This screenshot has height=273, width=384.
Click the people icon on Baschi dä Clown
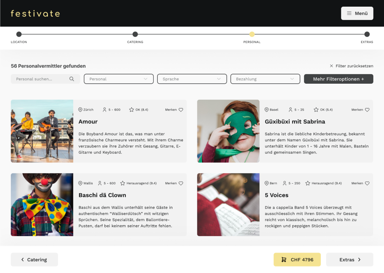tap(100, 183)
